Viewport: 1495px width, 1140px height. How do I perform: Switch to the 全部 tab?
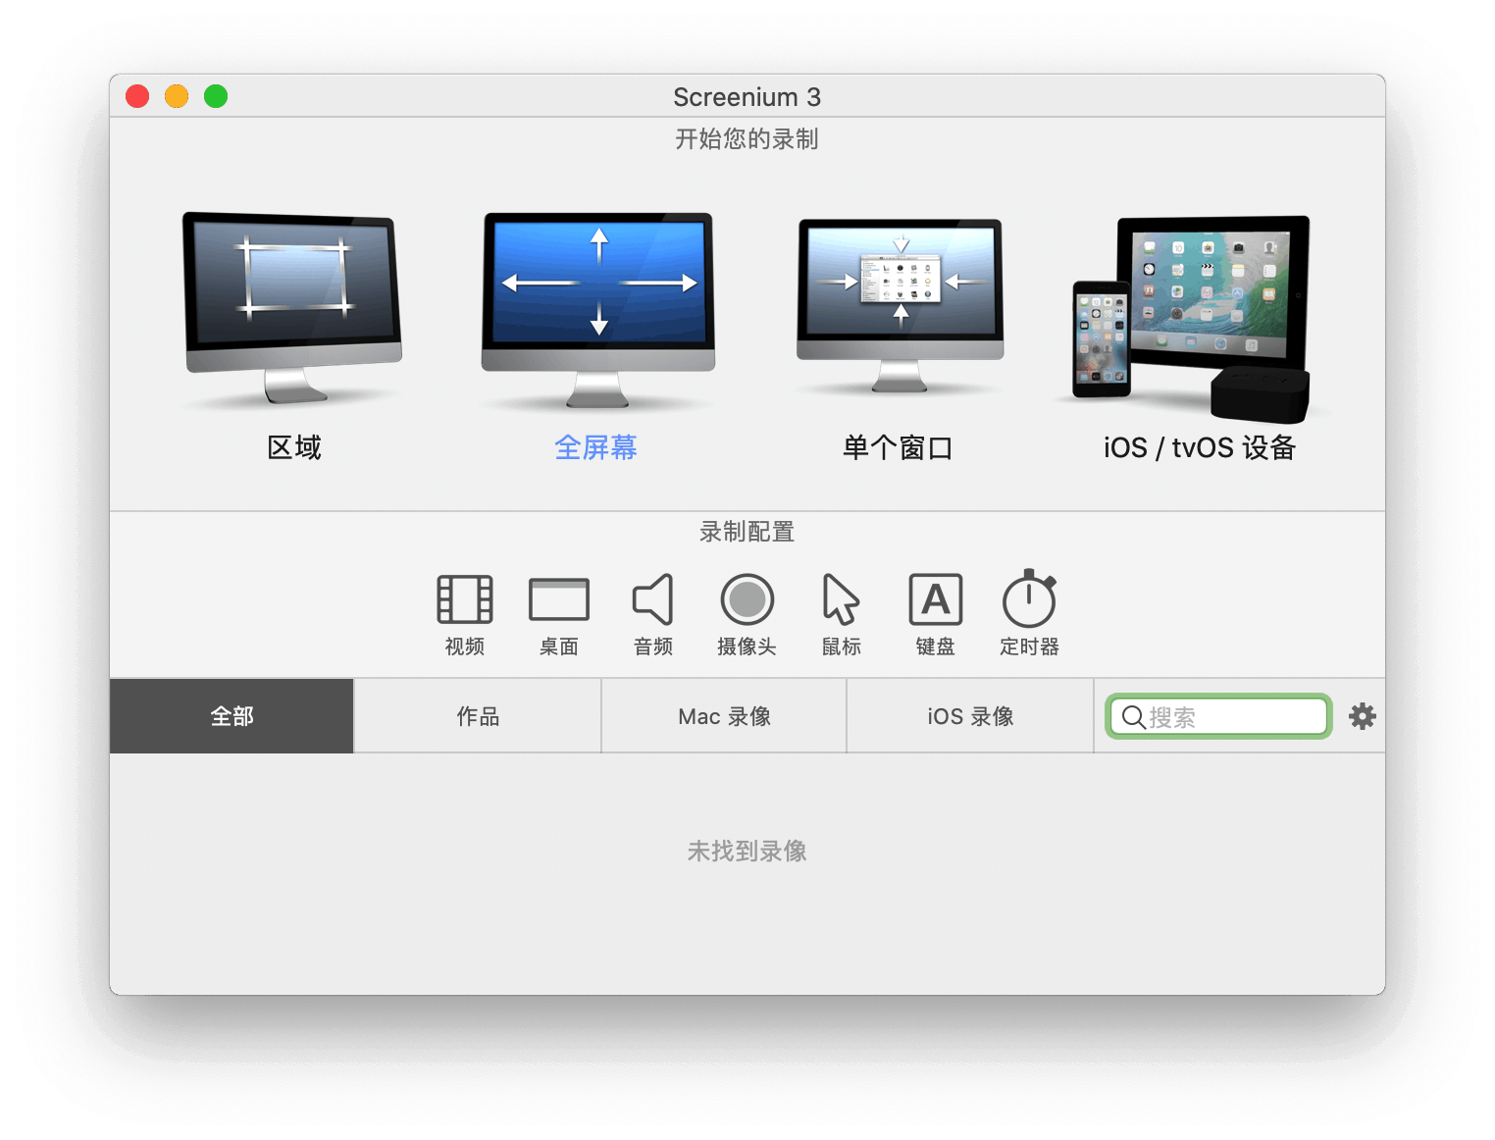pos(232,716)
